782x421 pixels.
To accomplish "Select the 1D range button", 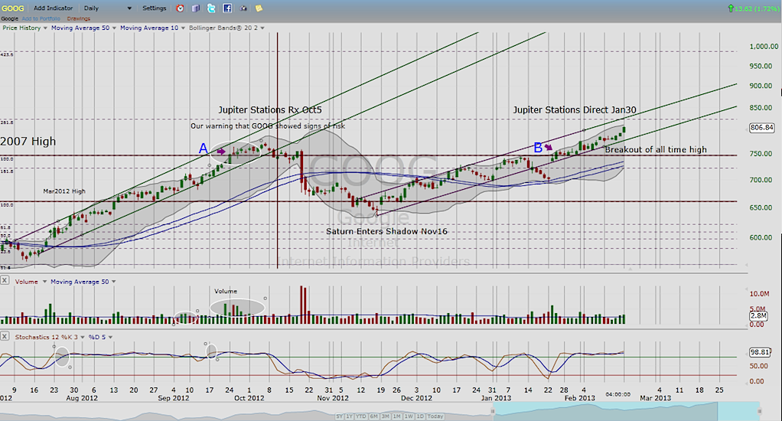I will tap(420, 416).
